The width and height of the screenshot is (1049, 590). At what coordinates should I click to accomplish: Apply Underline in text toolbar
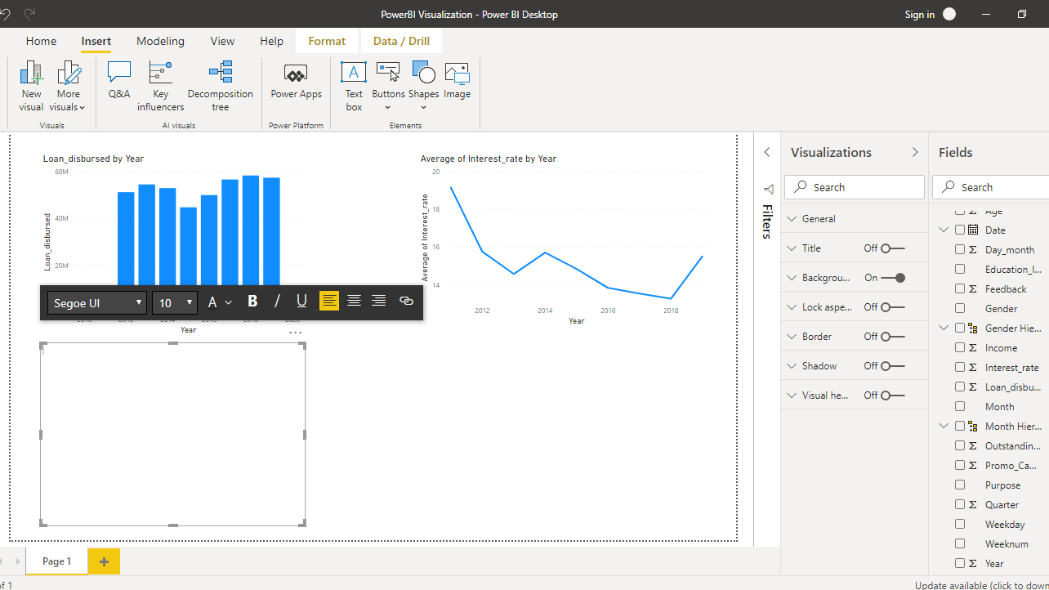(x=301, y=302)
